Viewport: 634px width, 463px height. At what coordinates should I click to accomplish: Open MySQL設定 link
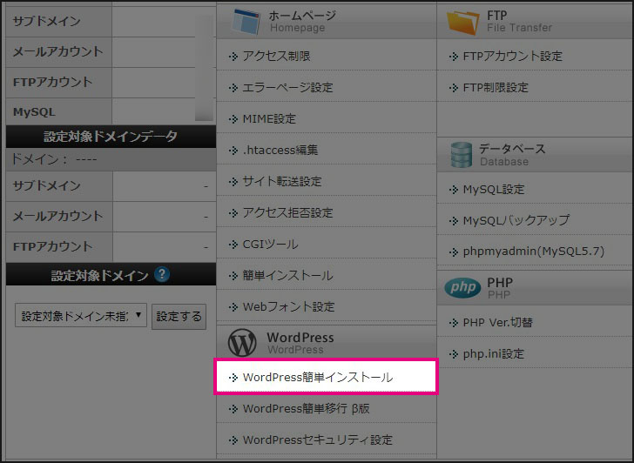click(494, 189)
